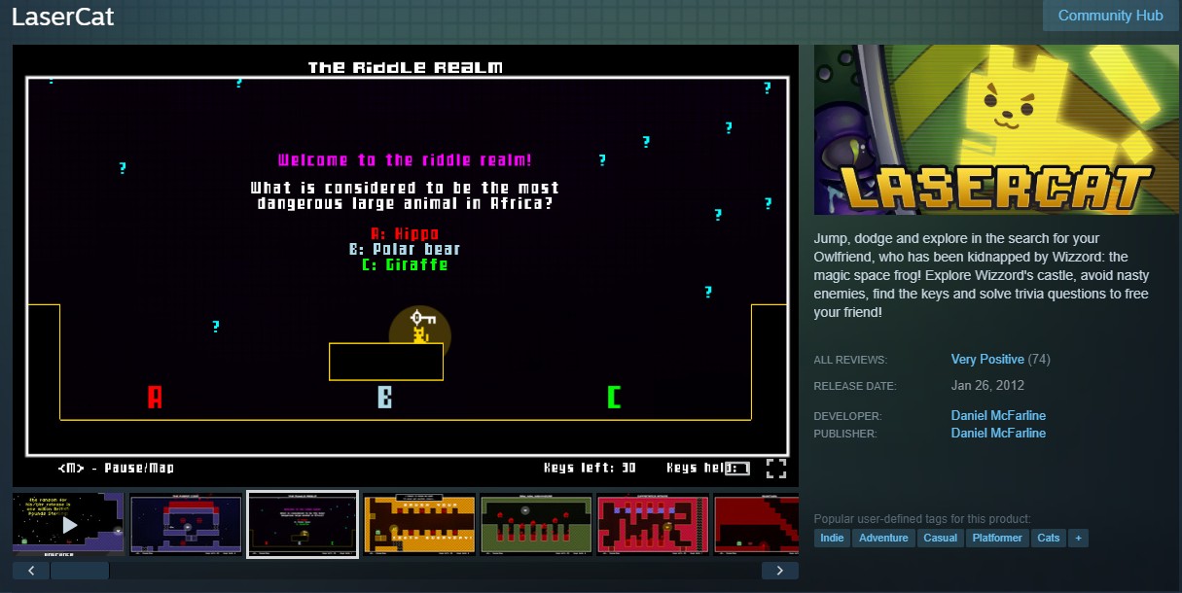Click the left arrow of thumbnail strip
The height and width of the screenshot is (593, 1182).
click(x=31, y=571)
